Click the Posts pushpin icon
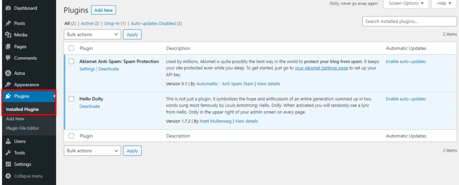 [x=8, y=23]
